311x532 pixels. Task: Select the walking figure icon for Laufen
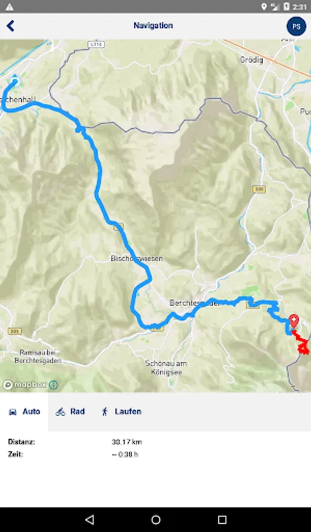(x=104, y=412)
